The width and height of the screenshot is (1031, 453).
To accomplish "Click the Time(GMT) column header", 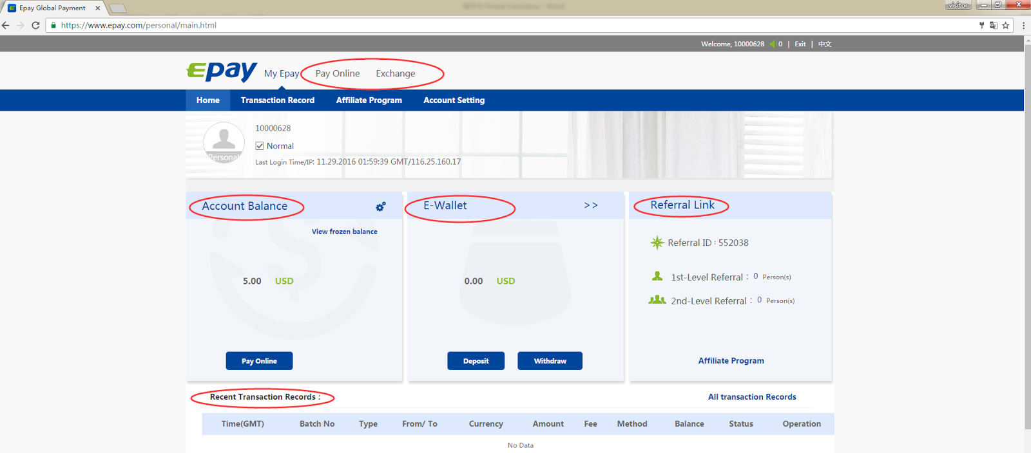I will [243, 424].
